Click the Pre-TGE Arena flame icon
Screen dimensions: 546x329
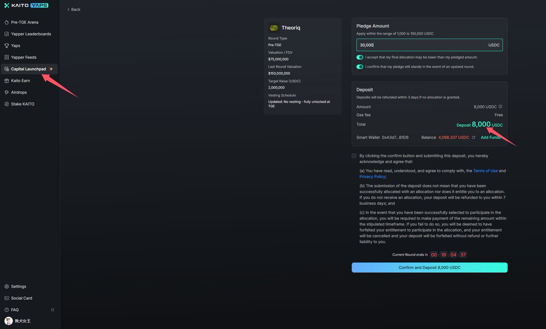[6, 22]
